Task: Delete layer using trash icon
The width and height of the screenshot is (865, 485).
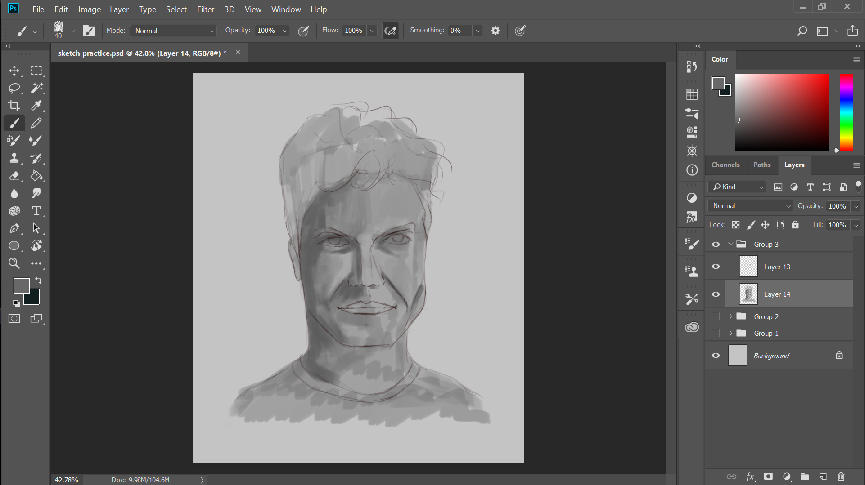Action: click(x=841, y=476)
